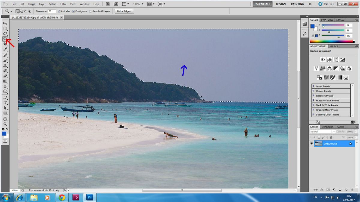
Task: Click the Refine Edge button
Action: pyautogui.click(x=124, y=11)
